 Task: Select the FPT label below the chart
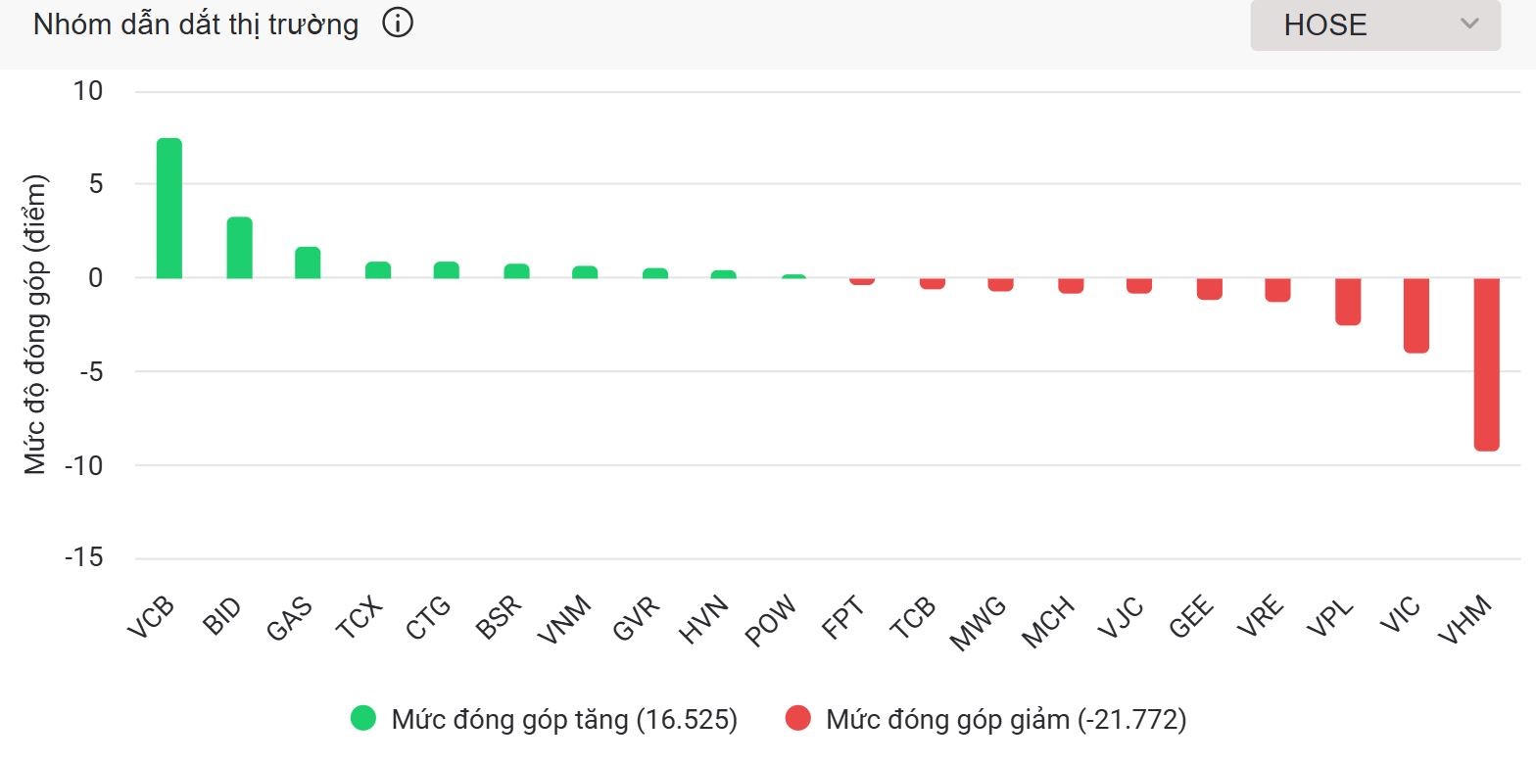click(844, 617)
